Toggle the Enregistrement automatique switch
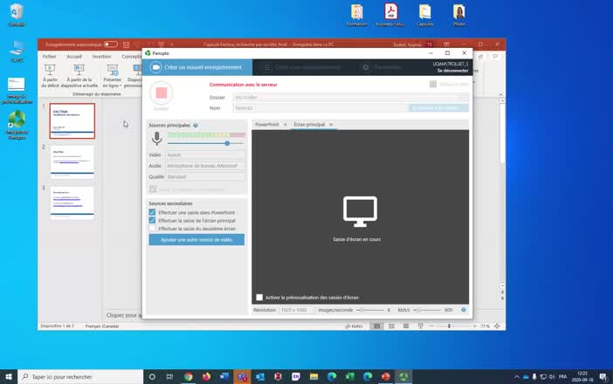This screenshot has height=384, width=613. tap(111, 45)
